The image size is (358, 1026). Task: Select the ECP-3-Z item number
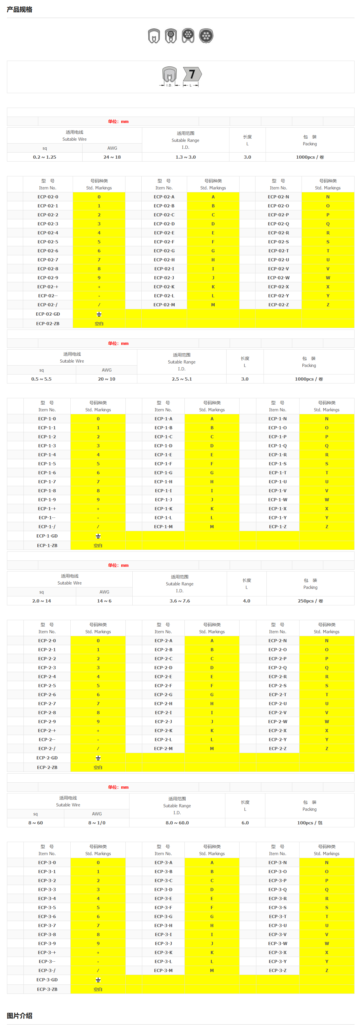(x=277, y=970)
